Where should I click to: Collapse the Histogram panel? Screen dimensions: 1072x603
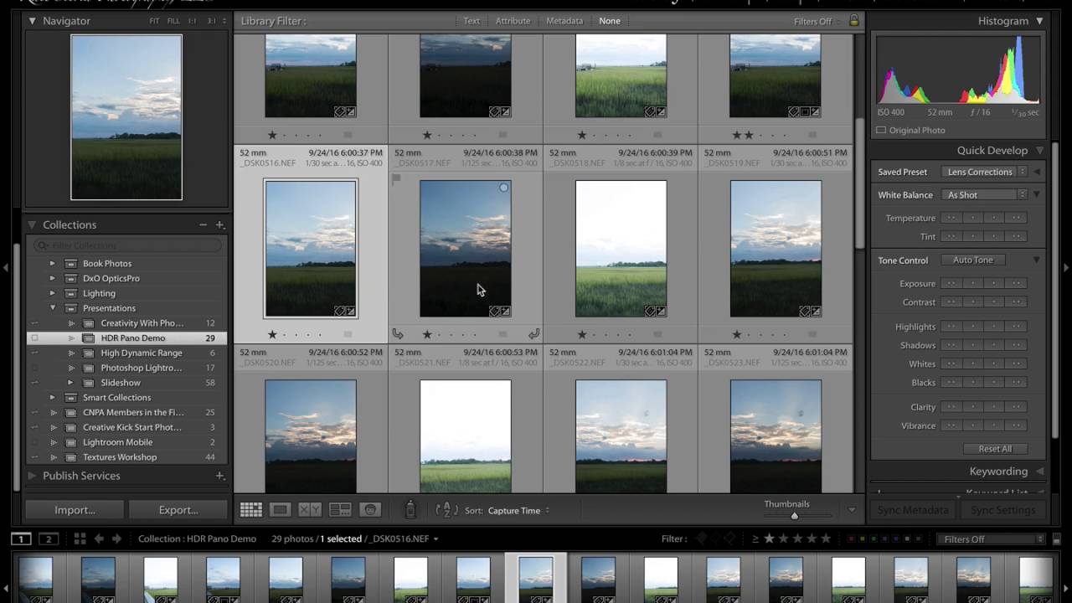click(x=1039, y=21)
